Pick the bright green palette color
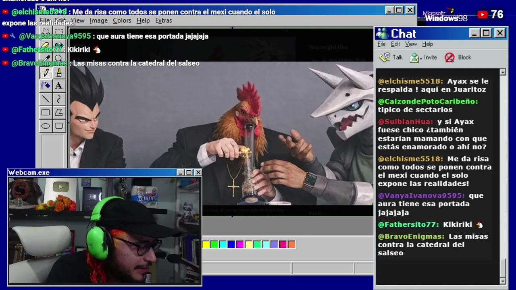 tap(214, 244)
